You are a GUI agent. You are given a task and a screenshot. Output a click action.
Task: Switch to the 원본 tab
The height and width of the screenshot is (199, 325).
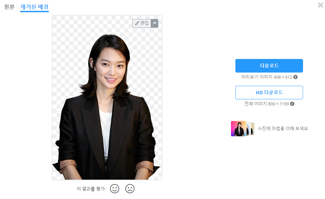9,7
